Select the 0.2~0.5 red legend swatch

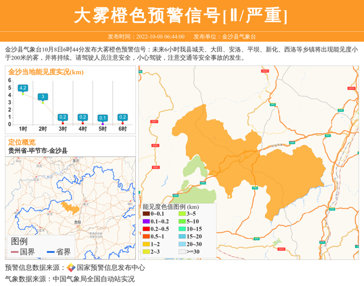click(x=146, y=229)
